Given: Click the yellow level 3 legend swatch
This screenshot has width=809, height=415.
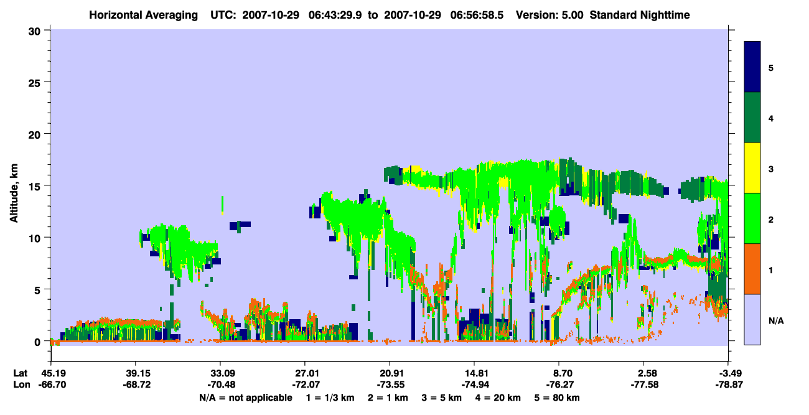Looking at the screenshot, I should [x=752, y=168].
